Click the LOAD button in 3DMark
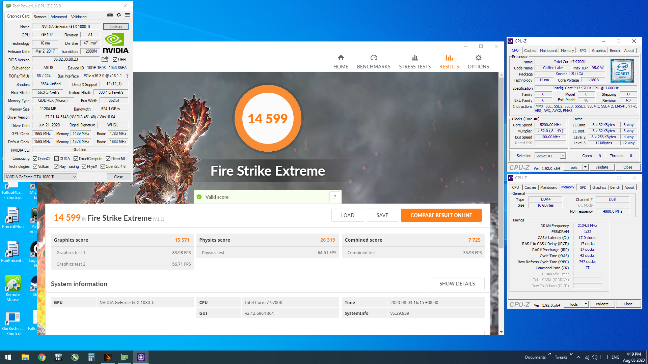The width and height of the screenshot is (648, 364). point(348,215)
